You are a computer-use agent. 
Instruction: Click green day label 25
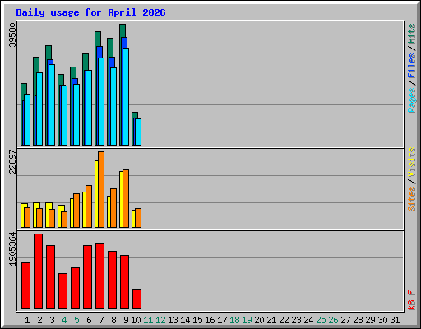(321, 320)
